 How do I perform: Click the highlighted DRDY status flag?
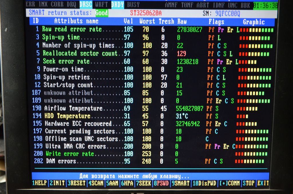click(x=118, y=5)
